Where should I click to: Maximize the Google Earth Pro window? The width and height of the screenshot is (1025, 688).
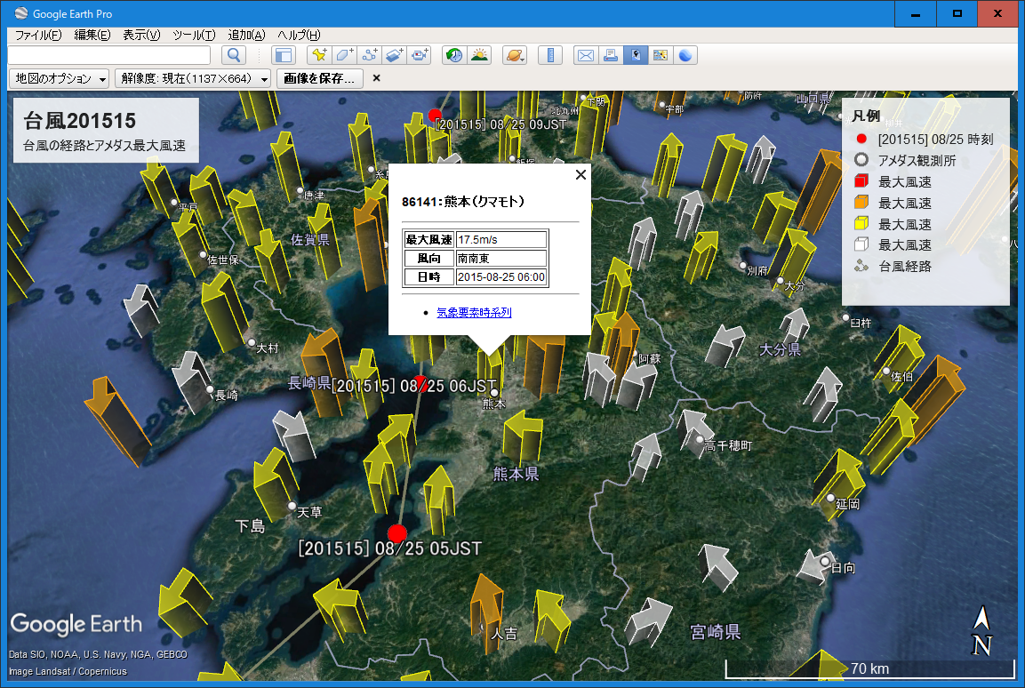[x=957, y=13]
